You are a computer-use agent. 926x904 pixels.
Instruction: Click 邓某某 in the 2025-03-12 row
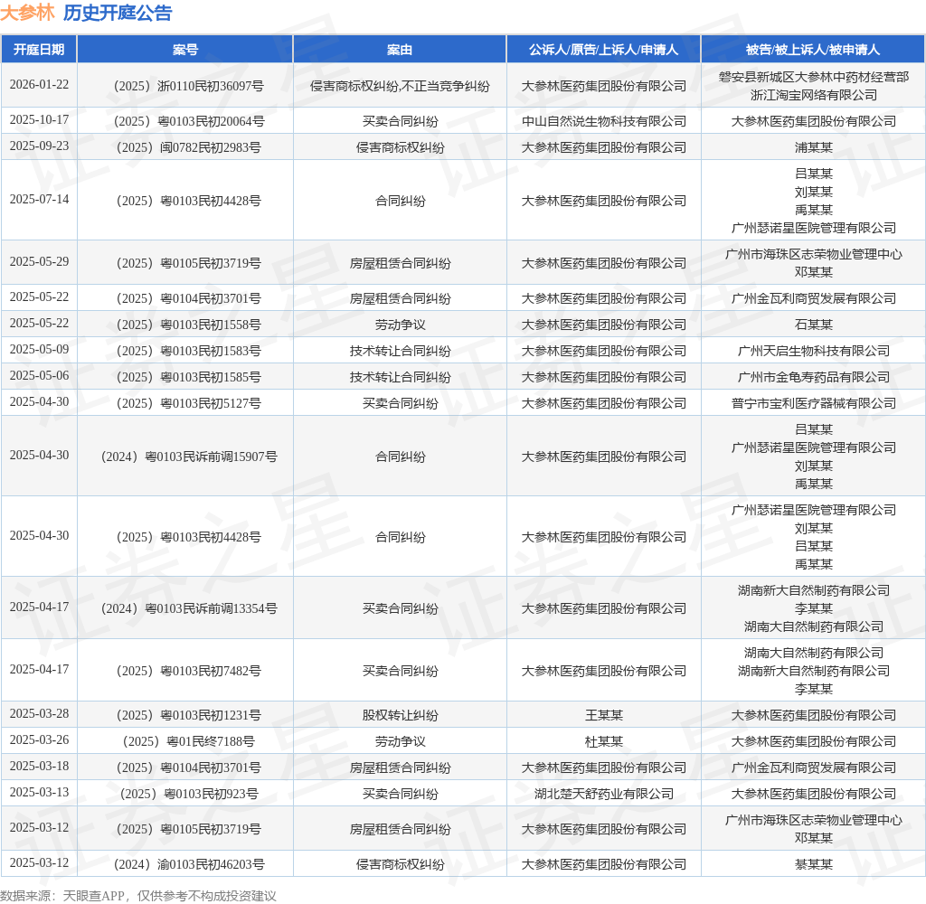813,838
